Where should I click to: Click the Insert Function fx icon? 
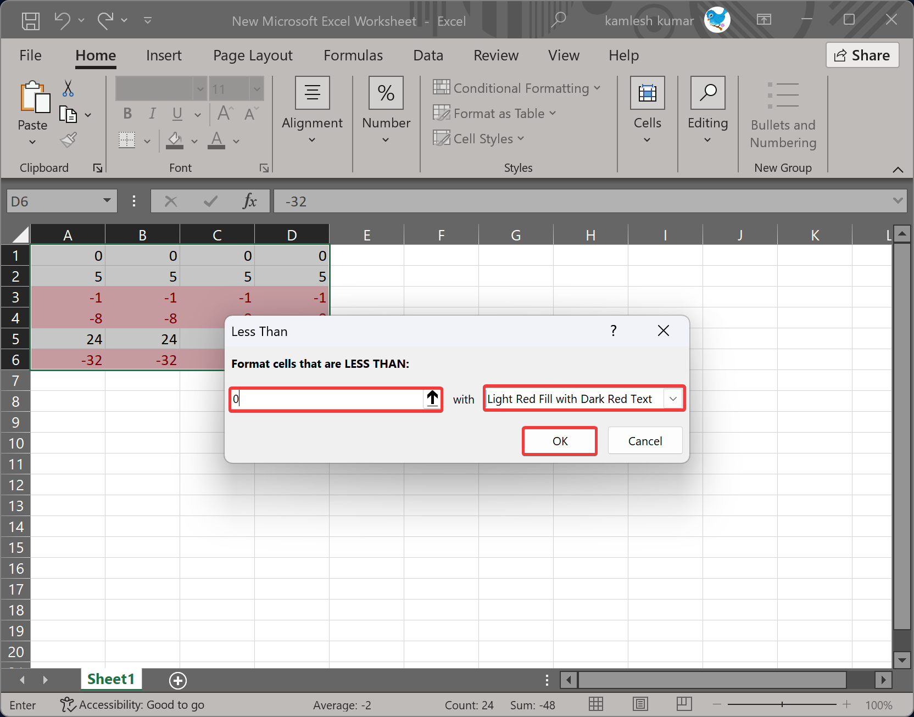point(250,201)
